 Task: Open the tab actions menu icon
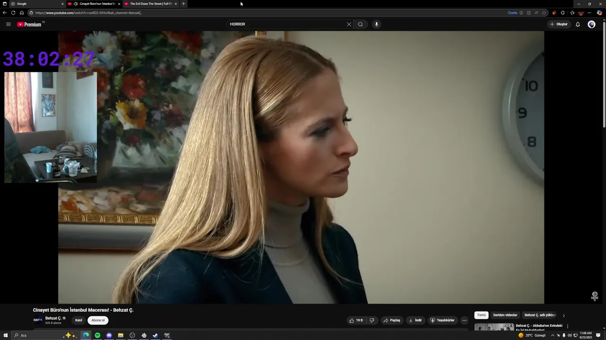point(4,4)
